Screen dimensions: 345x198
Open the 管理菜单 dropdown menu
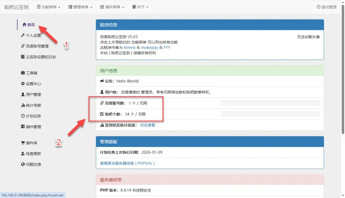(x=80, y=7)
